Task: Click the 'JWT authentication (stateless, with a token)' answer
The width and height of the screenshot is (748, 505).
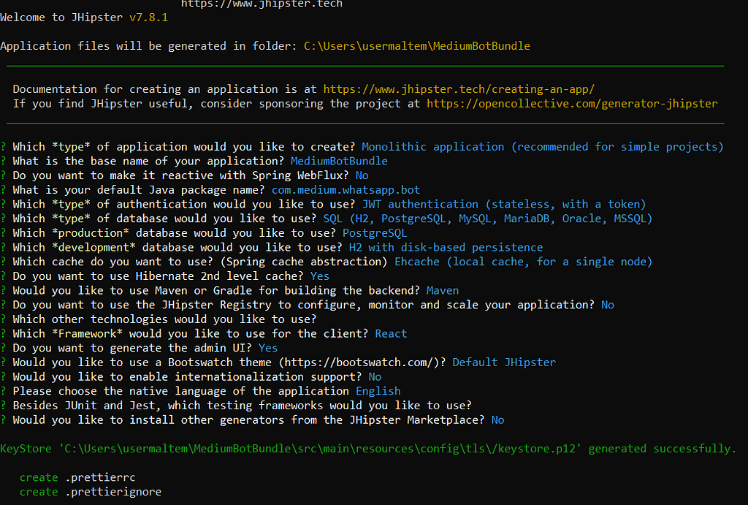Action: (504, 205)
